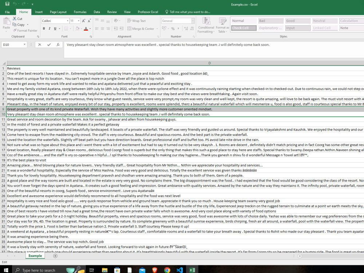Open the font size dropdown showing 11
This screenshot has width=364, height=273.
[x=79, y=21]
